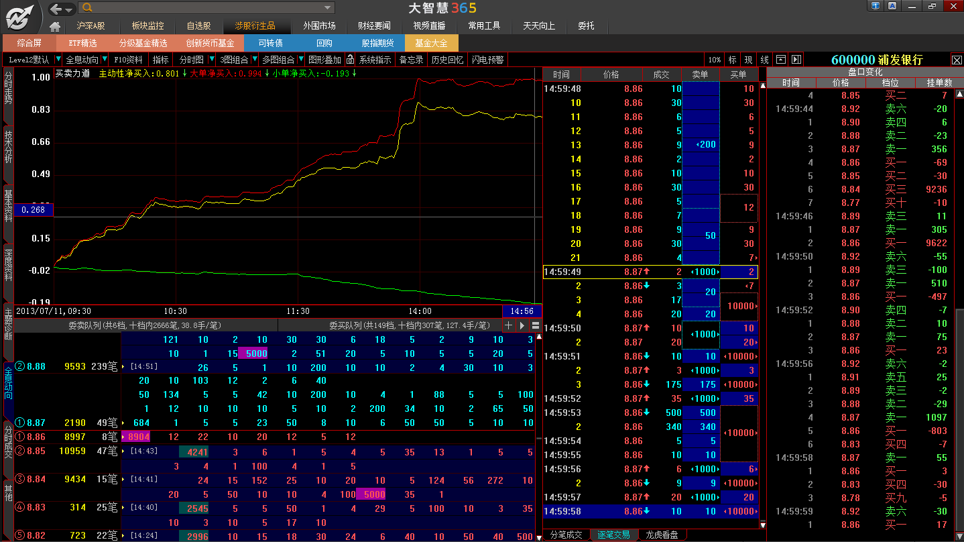Click the 闪电预警 alert button
Viewport: 964px width, 542px height.
pos(487,60)
